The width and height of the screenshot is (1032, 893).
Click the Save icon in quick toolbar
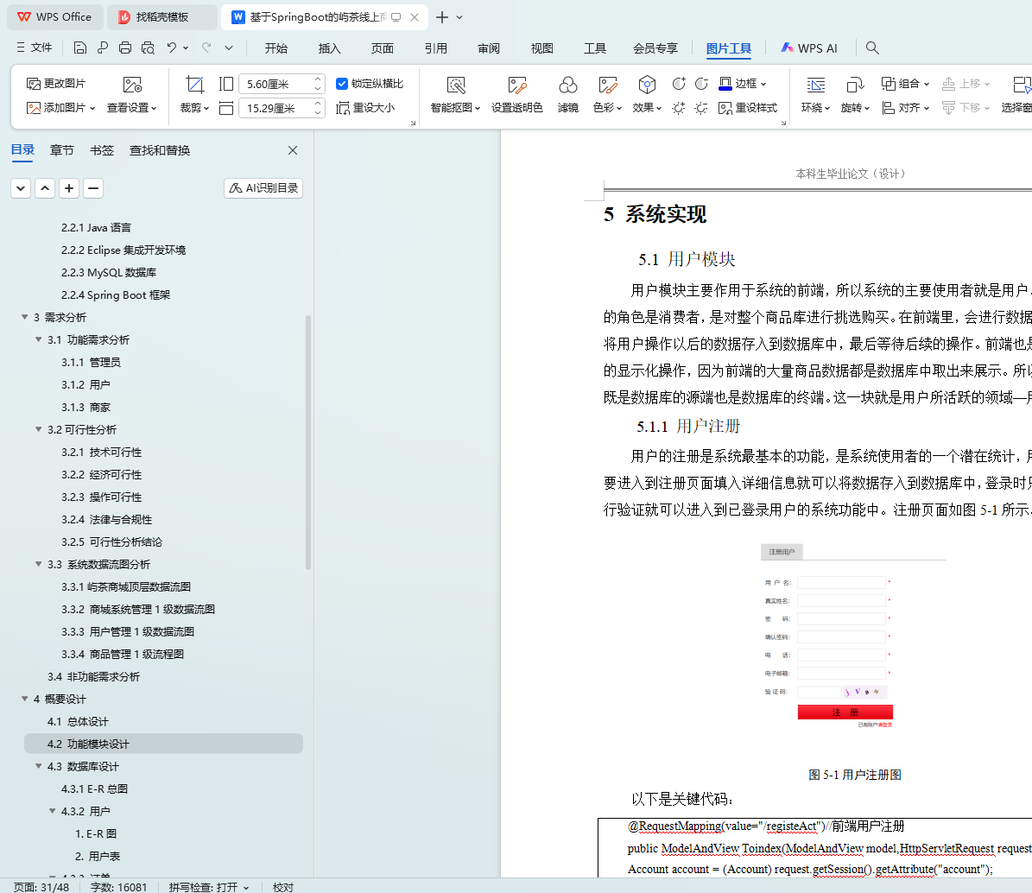[x=79, y=47]
